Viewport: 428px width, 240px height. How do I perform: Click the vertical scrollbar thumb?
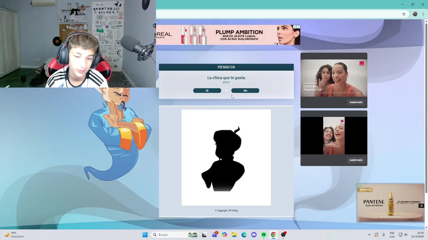click(x=426, y=108)
